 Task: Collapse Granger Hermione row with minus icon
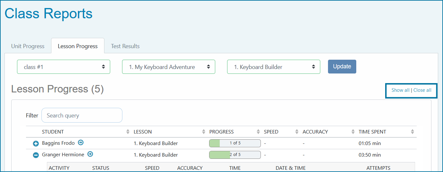[x=36, y=155]
